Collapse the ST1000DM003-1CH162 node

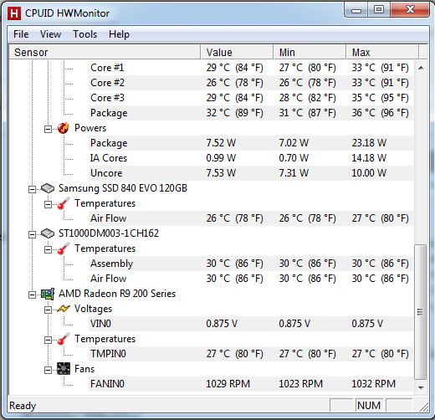pyautogui.click(x=32, y=234)
